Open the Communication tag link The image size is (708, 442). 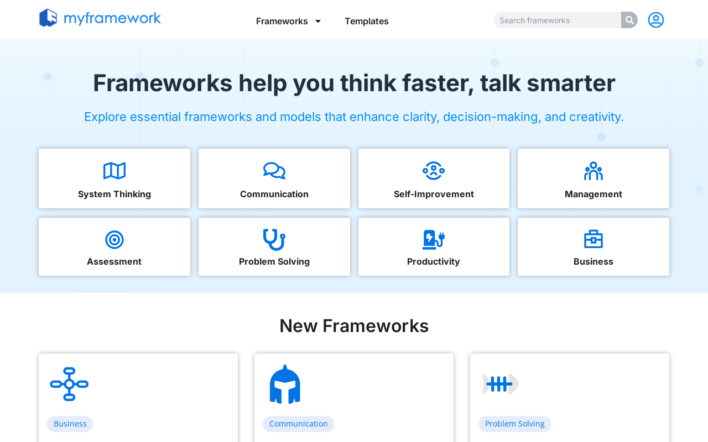point(299,423)
